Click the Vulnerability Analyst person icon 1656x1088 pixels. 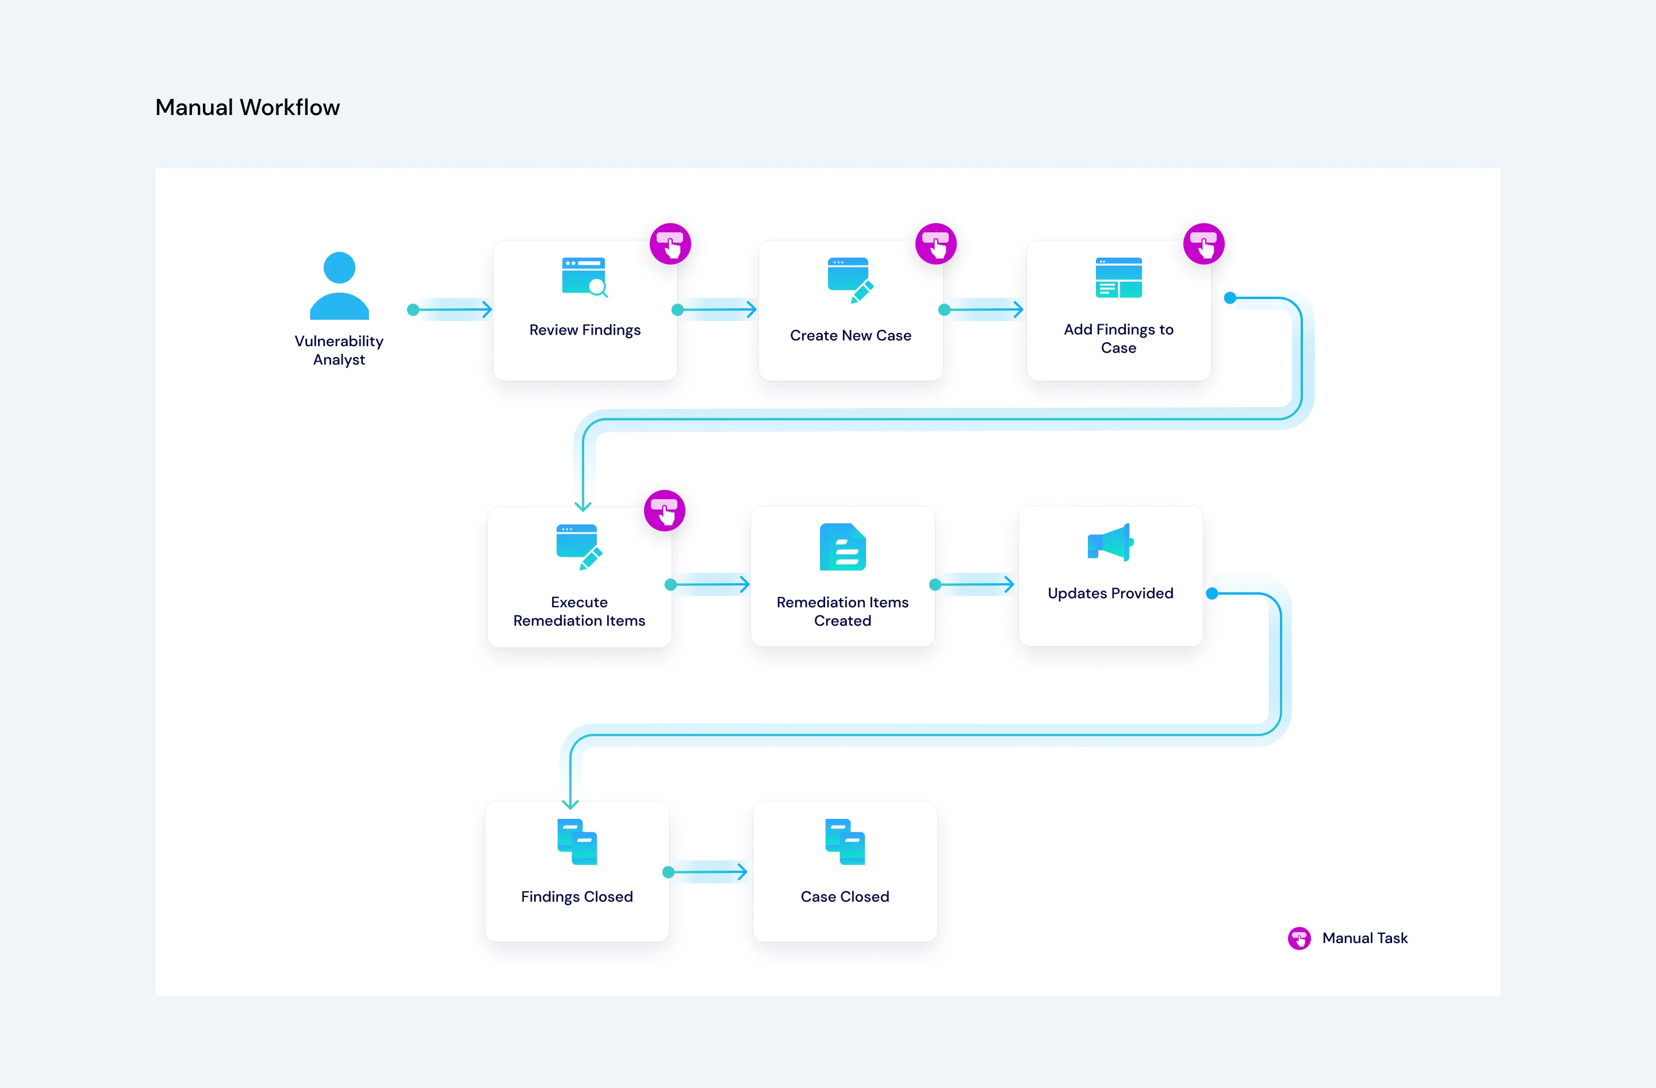coord(339,286)
